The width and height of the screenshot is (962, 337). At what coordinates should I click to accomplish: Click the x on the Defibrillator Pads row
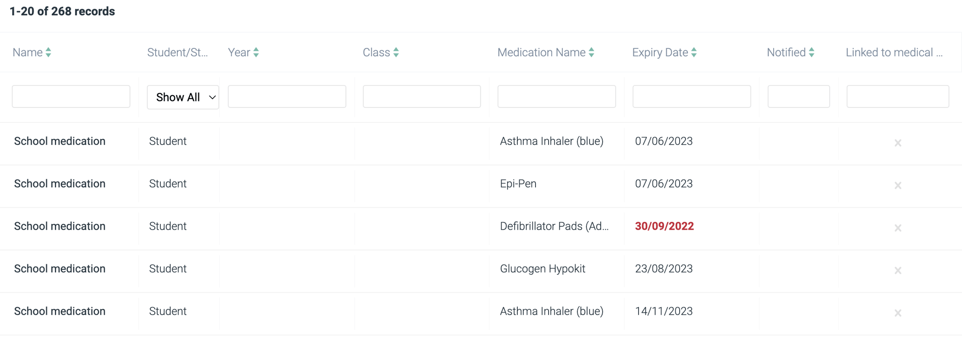click(897, 228)
